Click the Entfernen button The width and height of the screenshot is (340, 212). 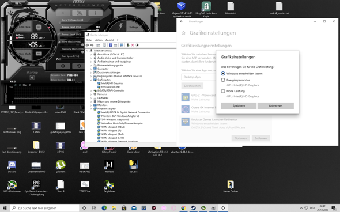pos(260,138)
